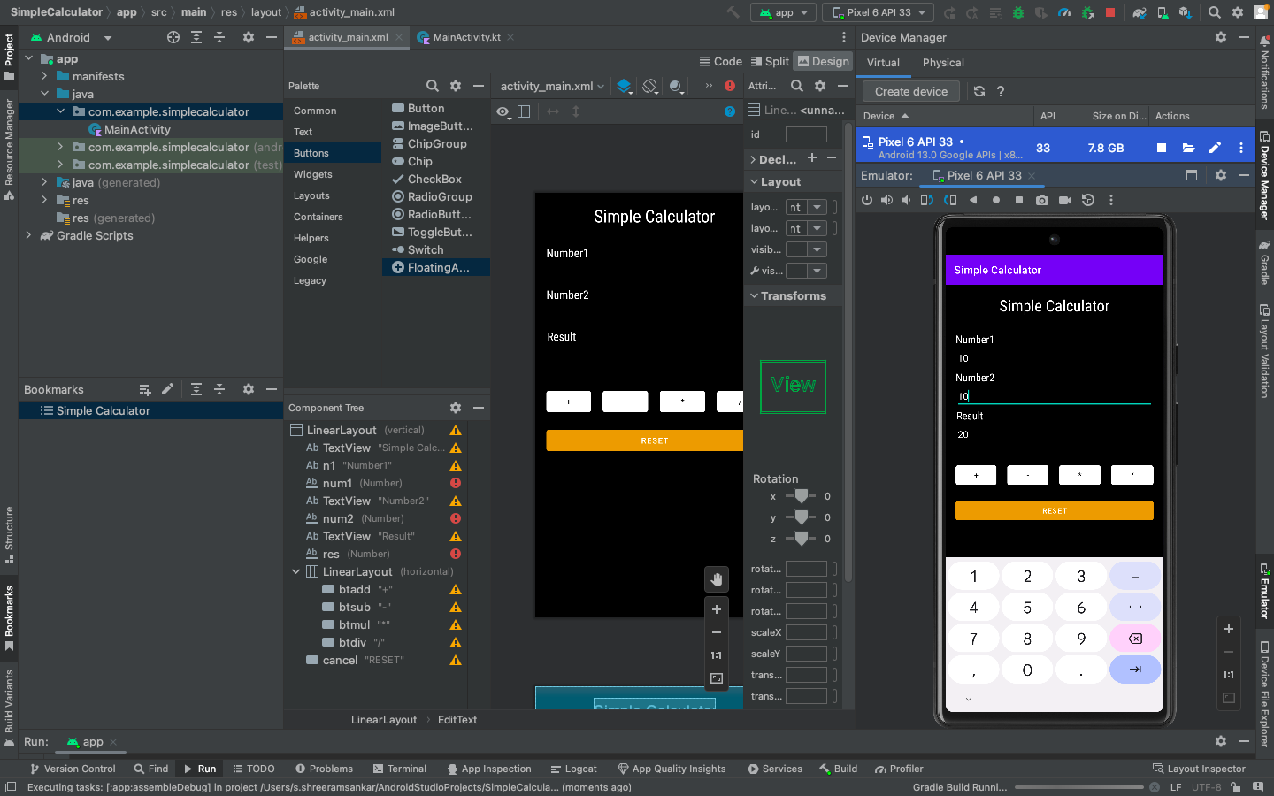Toggle Zoom to Fit on design surface
Screen dimensions: 1274x796
pos(717,678)
